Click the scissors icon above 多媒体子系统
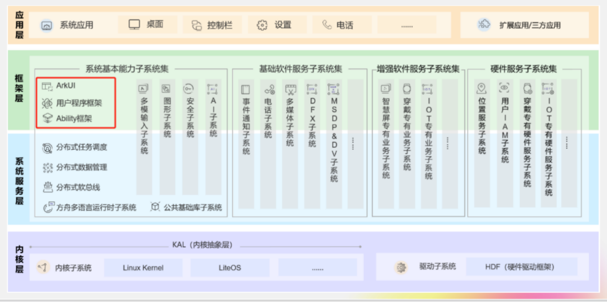The width and height of the screenshot is (607, 302). coord(290,89)
